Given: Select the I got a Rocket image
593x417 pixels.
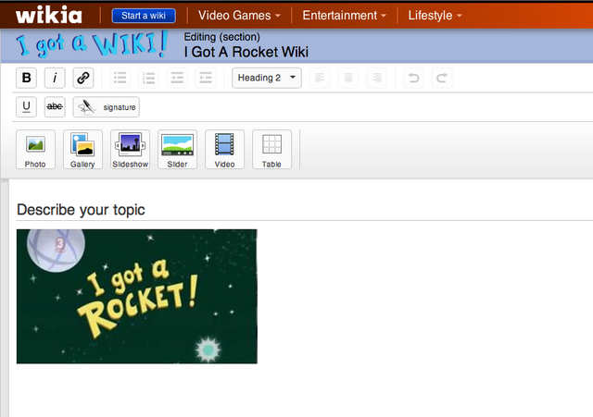Looking at the screenshot, I should pos(137,296).
